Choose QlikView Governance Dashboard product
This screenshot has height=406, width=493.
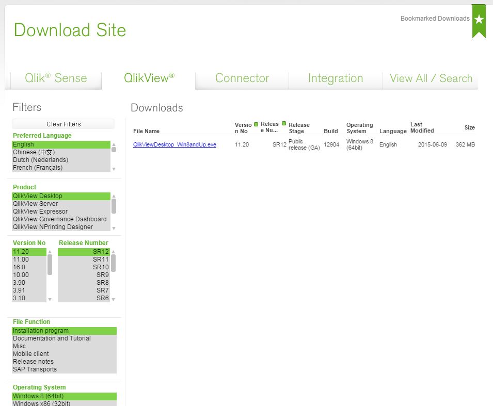(x=61, y=219)
